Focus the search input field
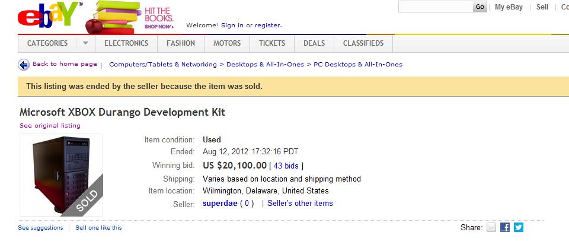The width and height of the screenshot is (569, 251). coord(436,7)
